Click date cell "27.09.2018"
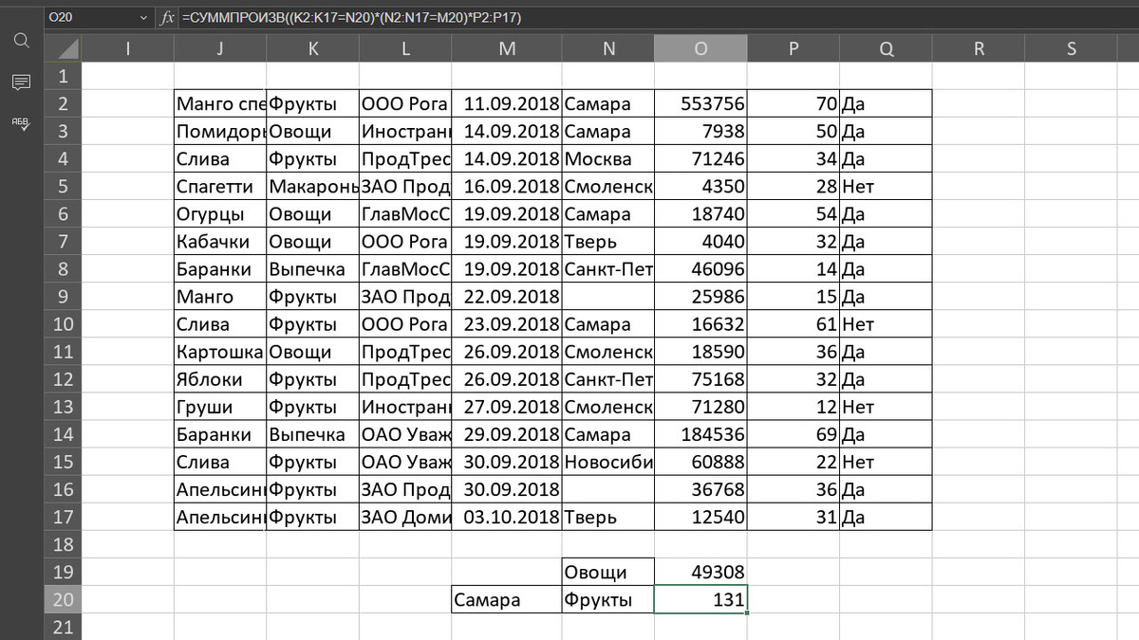The width and height of the screenshot is (1139, 640). [507, 407]
